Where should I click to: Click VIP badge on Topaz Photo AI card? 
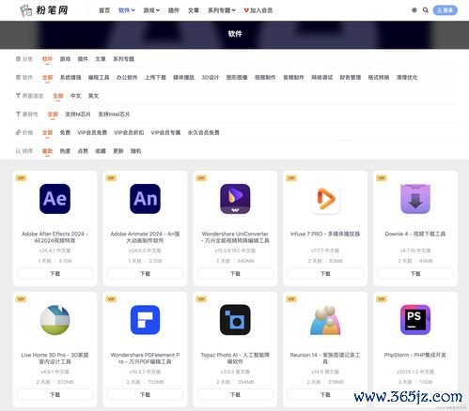point(201,299)
